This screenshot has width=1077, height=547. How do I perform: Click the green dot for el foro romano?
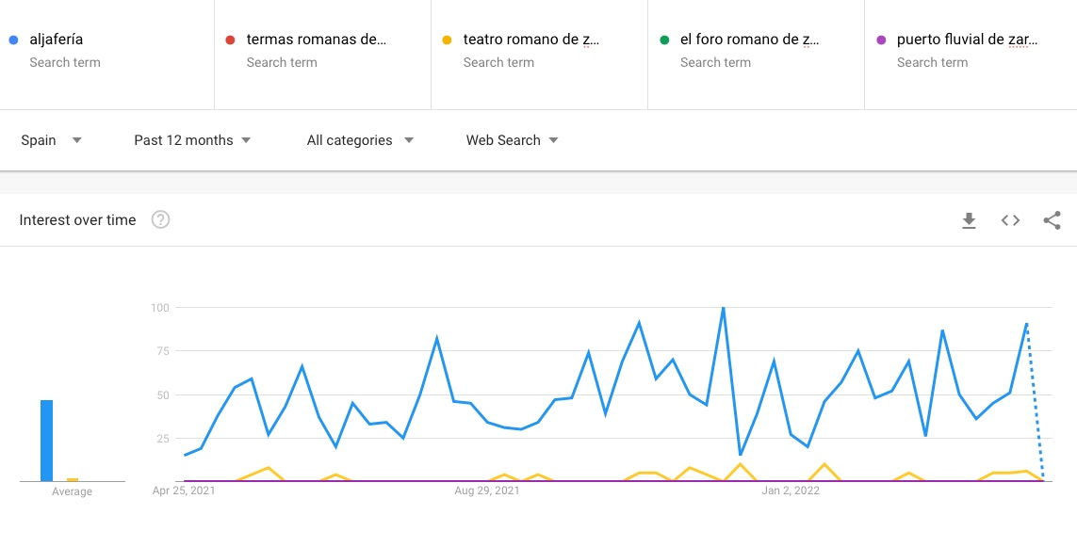tap(664, 40)
